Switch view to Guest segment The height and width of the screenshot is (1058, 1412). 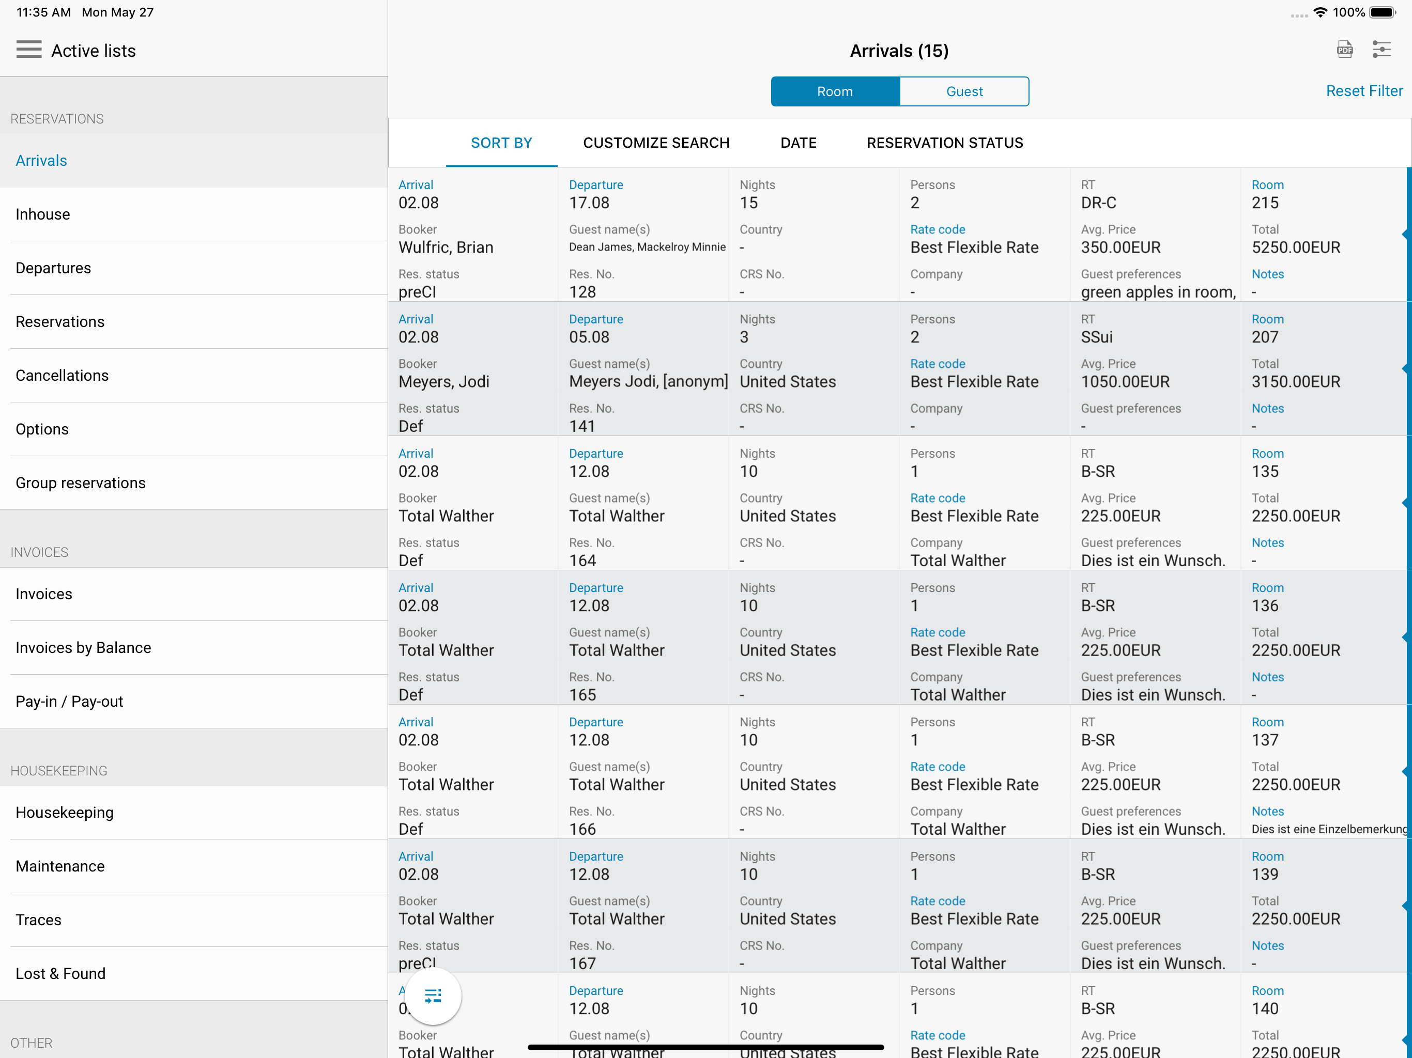[x=964, y=91]
